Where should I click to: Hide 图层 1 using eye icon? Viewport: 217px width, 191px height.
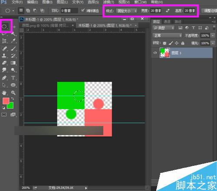coord(155,53)
